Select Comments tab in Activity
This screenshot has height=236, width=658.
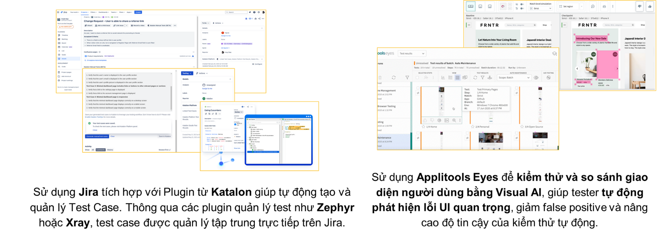pos(100,150)
